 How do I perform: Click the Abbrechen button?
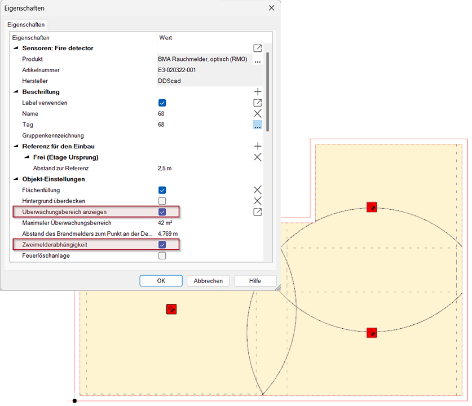[208, 281]
